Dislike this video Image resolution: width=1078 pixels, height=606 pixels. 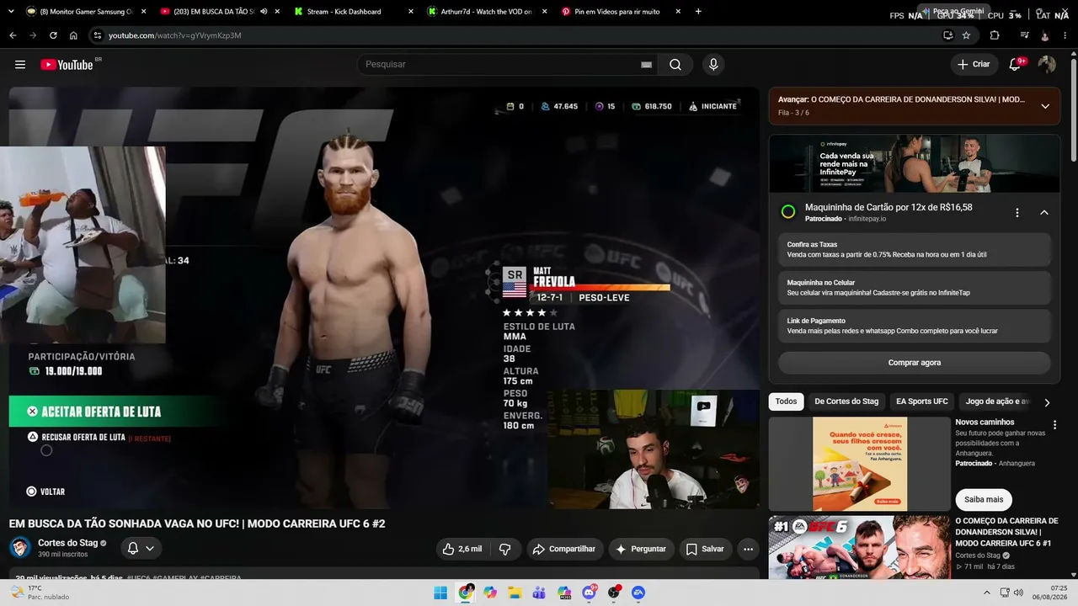505,549
